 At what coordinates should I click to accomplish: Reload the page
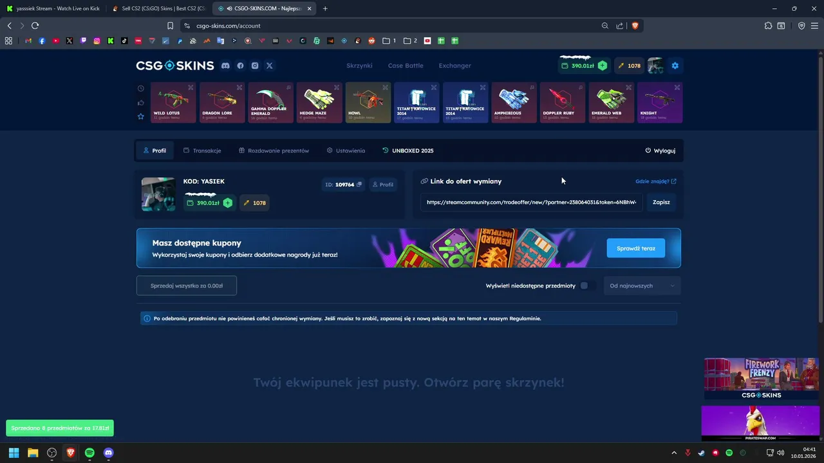tap(35, 26)
